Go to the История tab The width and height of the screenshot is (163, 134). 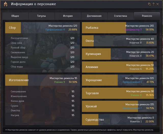[x=68, y=16]
